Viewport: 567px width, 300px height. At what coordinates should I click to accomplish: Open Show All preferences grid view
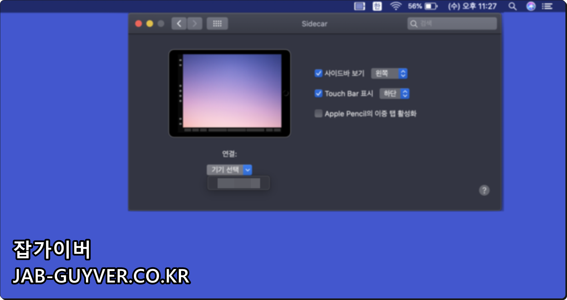point(217,23)
